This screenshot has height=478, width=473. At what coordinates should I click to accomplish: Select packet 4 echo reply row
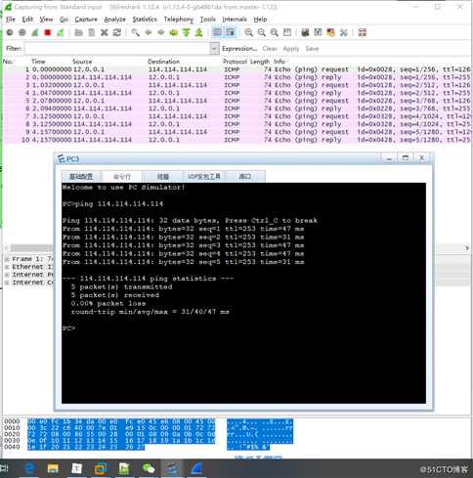[236, 93]
